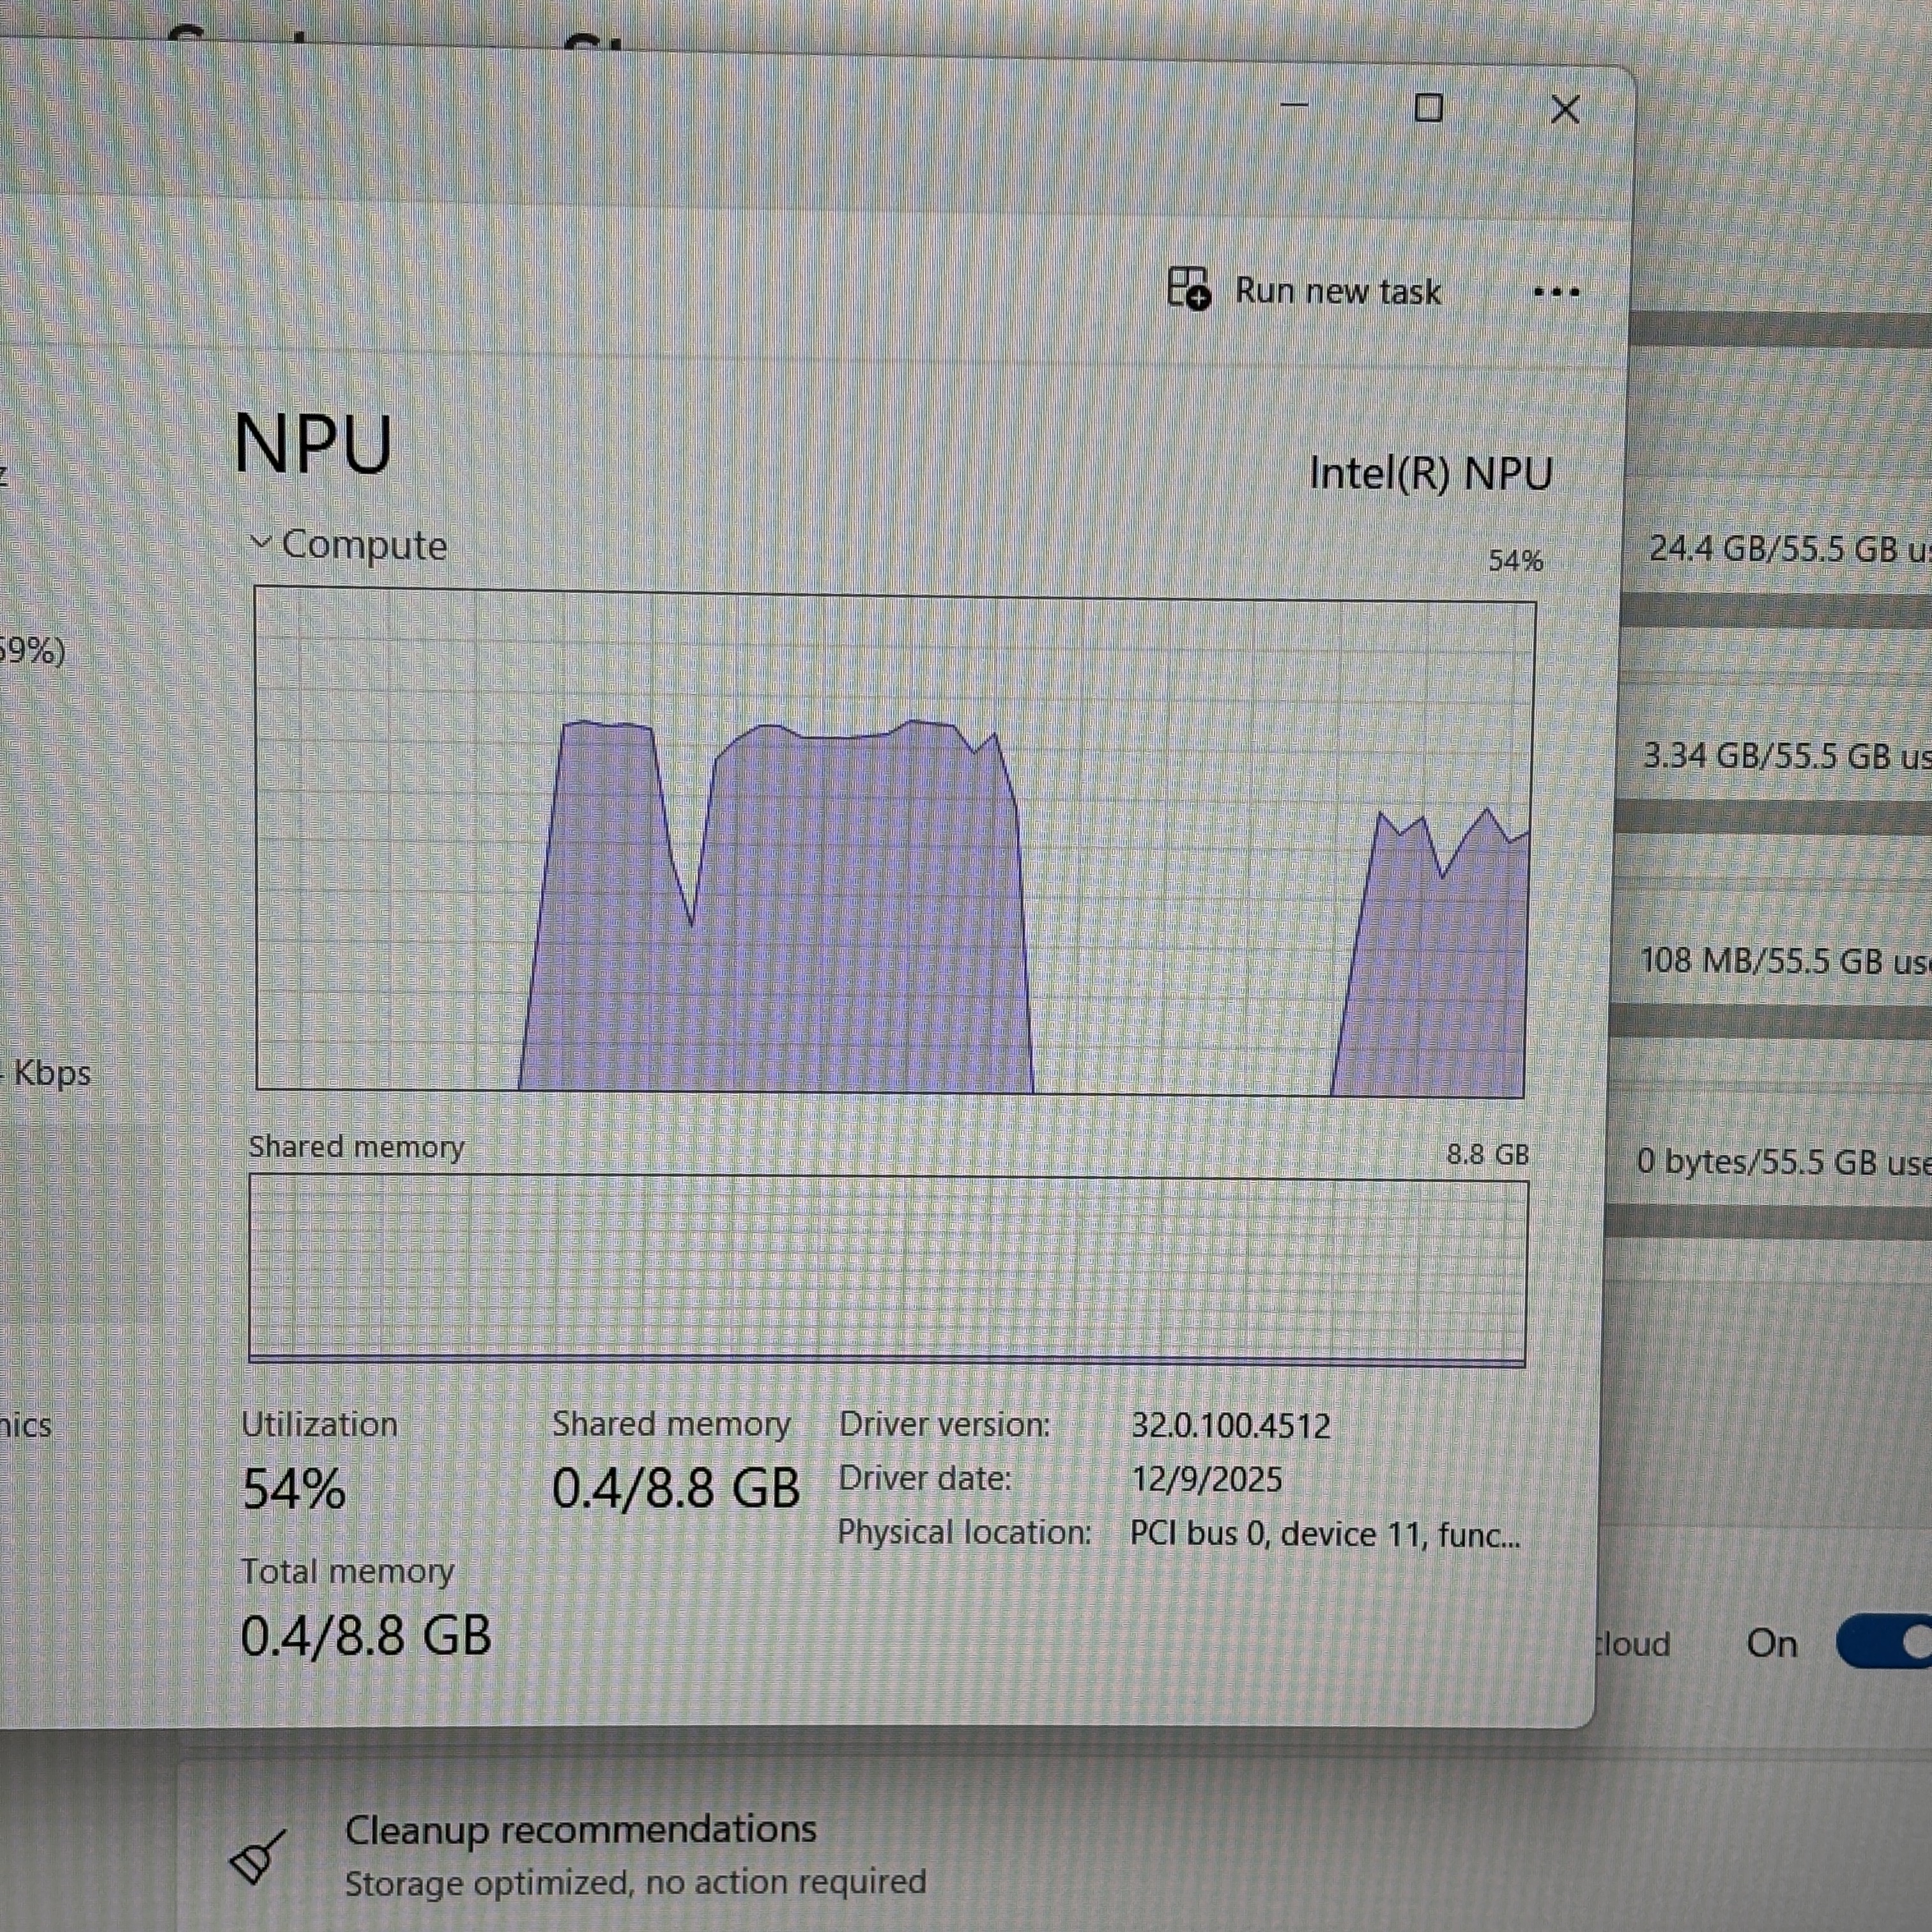Maximize the Task Manager window
The height and width of the screenshot is (1932, 1932).
tap(1428, 107)
